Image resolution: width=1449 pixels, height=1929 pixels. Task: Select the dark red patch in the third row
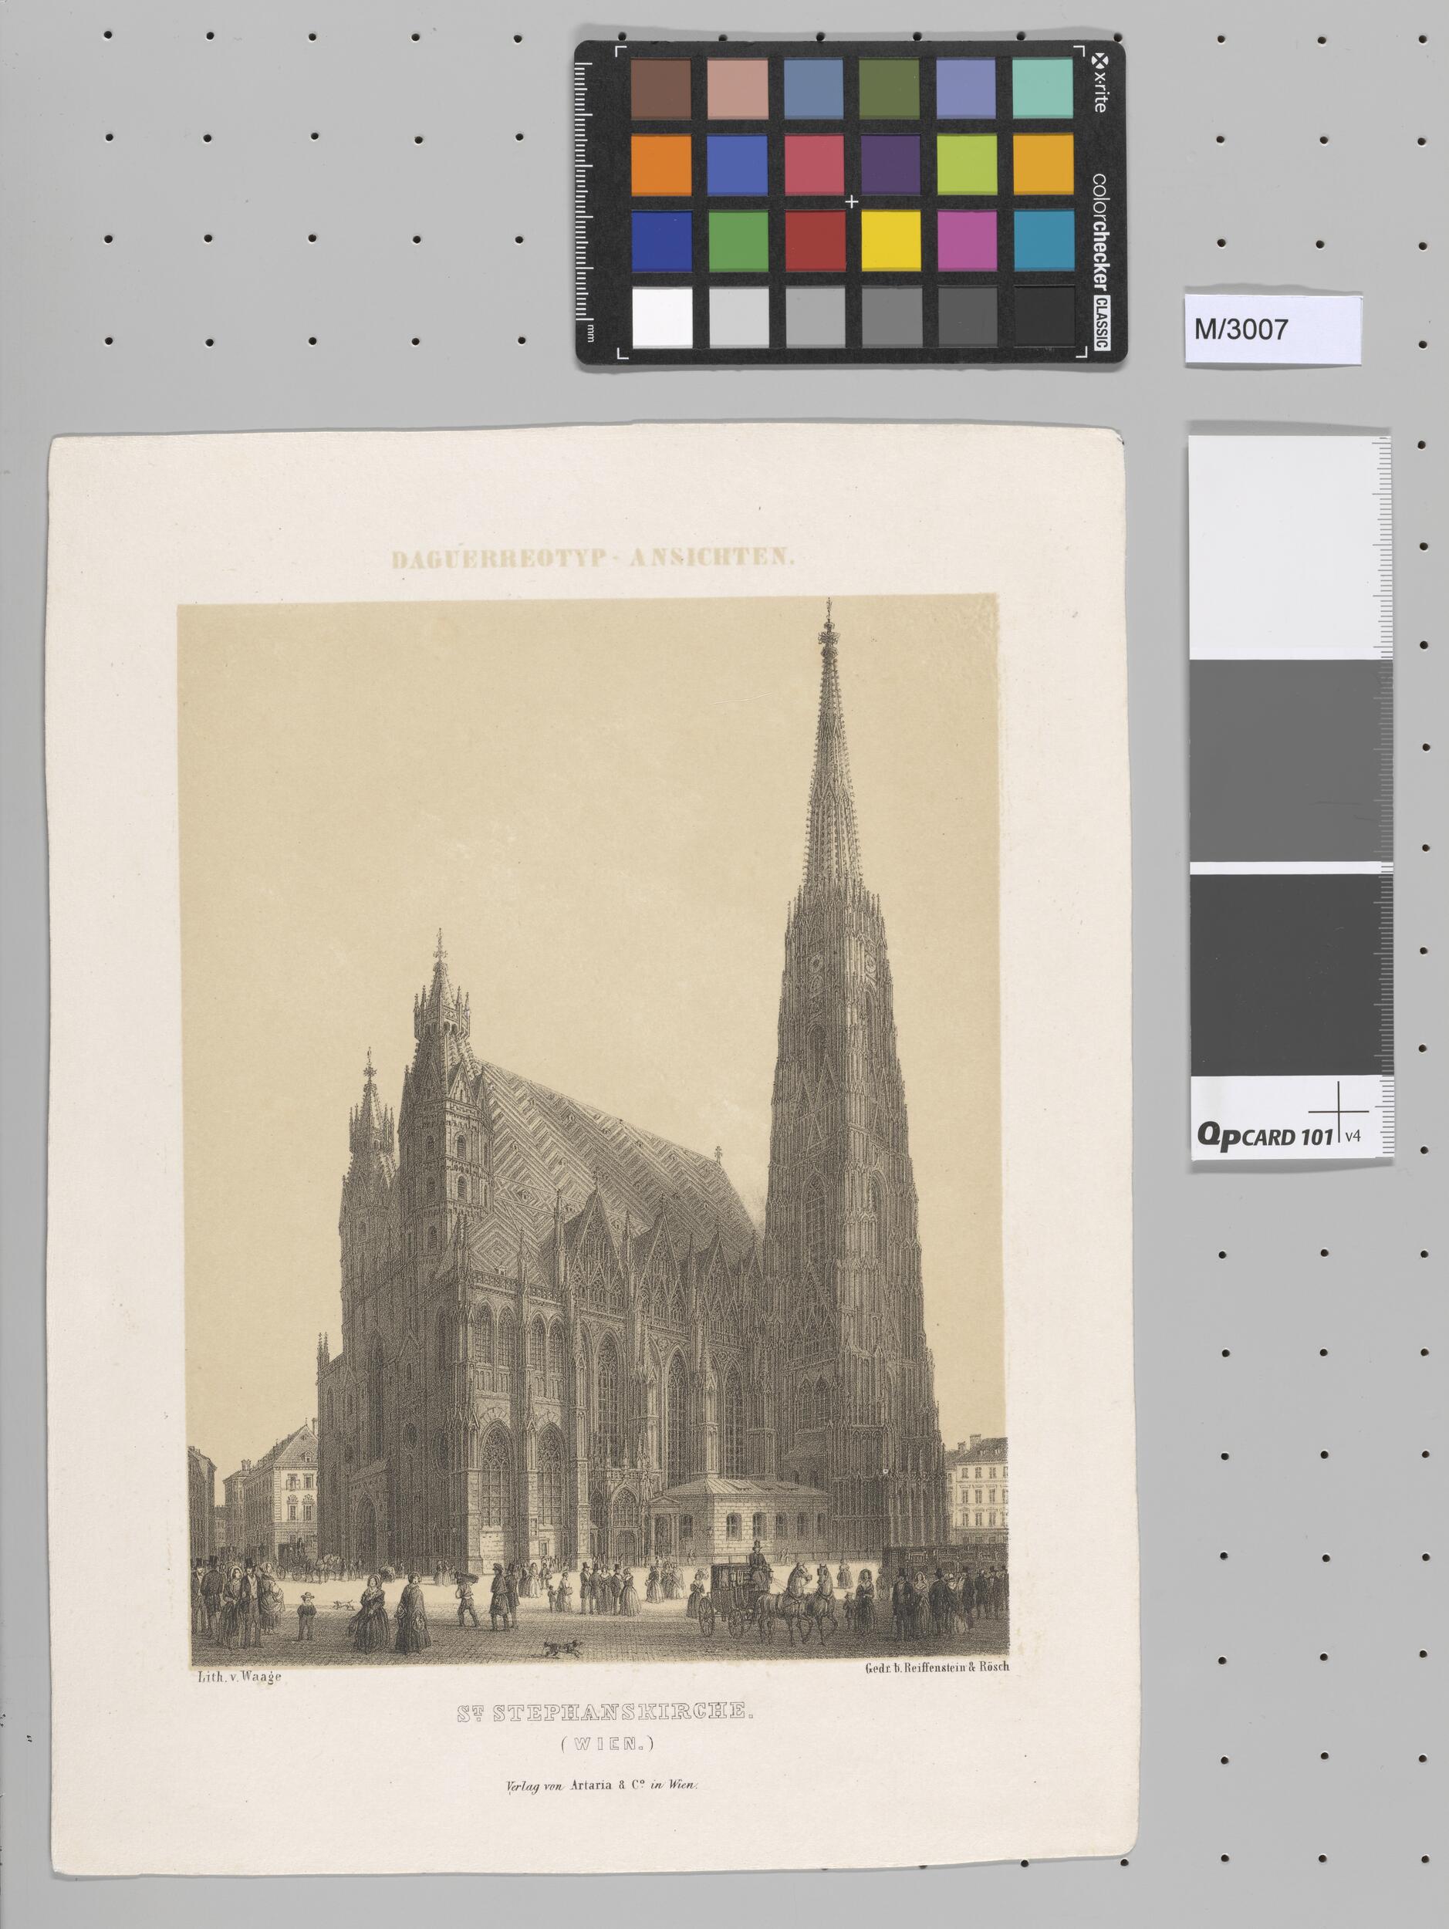pyautogui.click(x=814, y=240)
